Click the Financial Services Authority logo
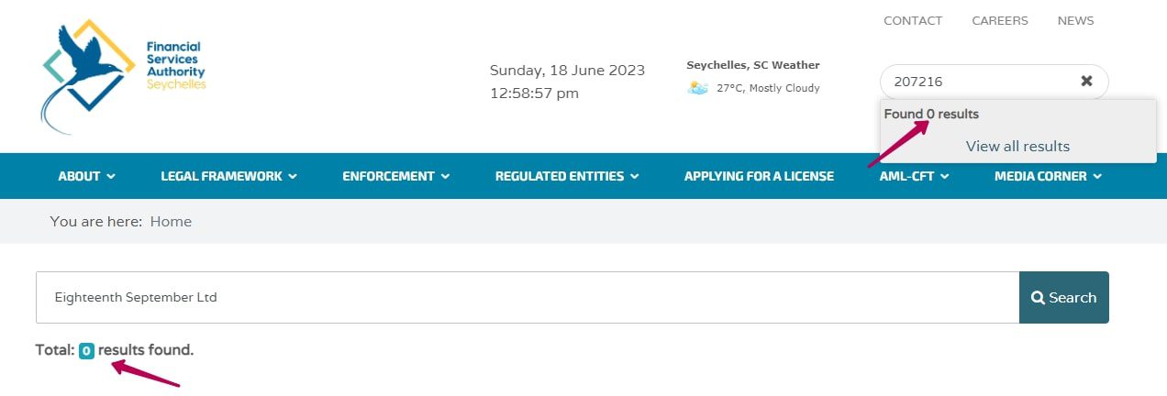Screen dimensions: 1167x396 [x=124, y=76]
